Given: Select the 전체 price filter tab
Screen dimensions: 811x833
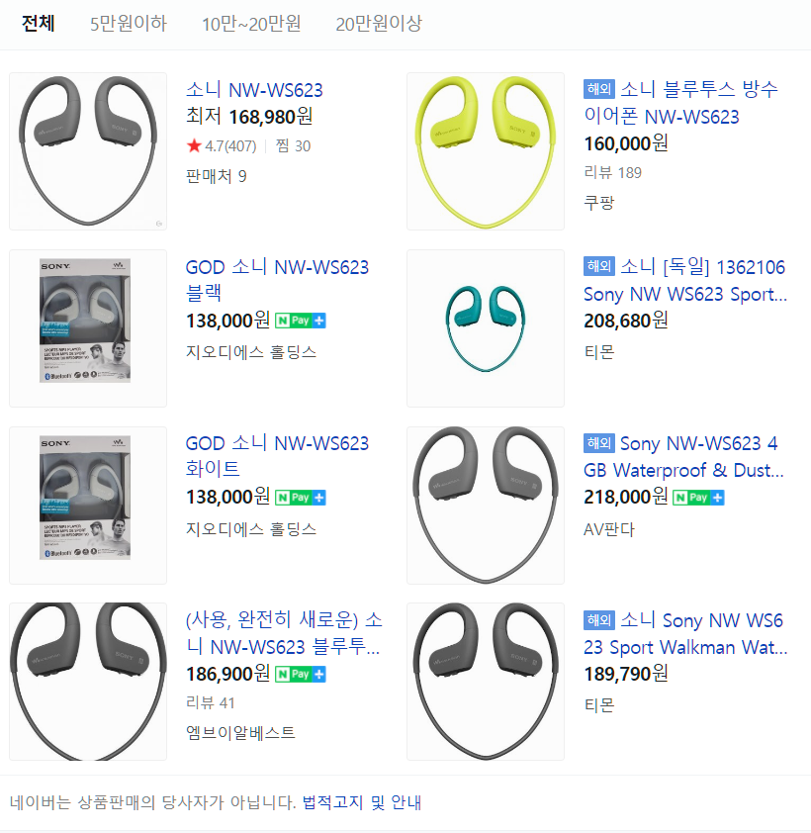Looking at the screenshot, I should point(38,24).
